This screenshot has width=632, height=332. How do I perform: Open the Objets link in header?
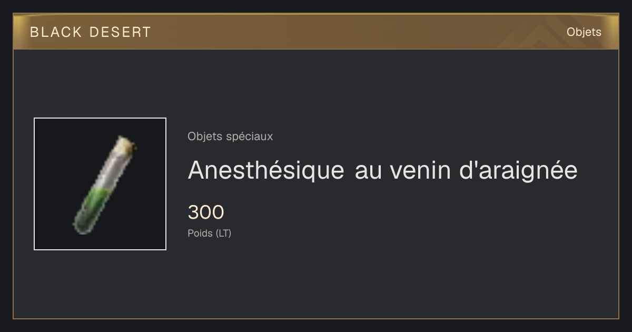pos(584,32)
